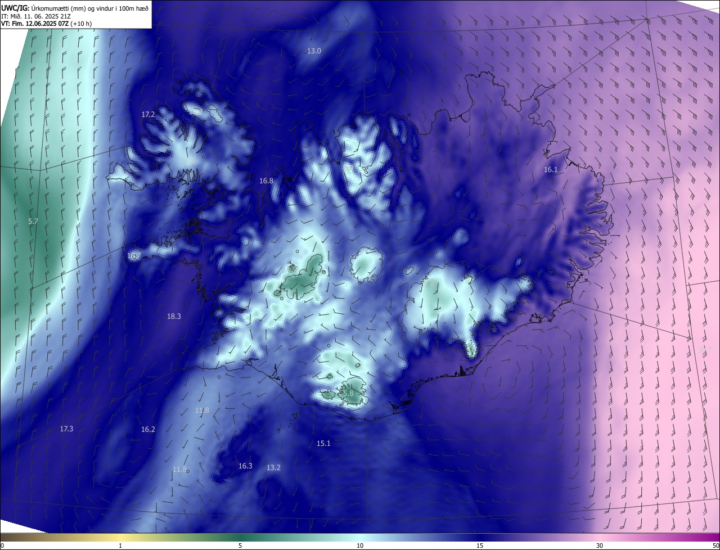Click the 17.2 value label

click(x=148, y=114)
